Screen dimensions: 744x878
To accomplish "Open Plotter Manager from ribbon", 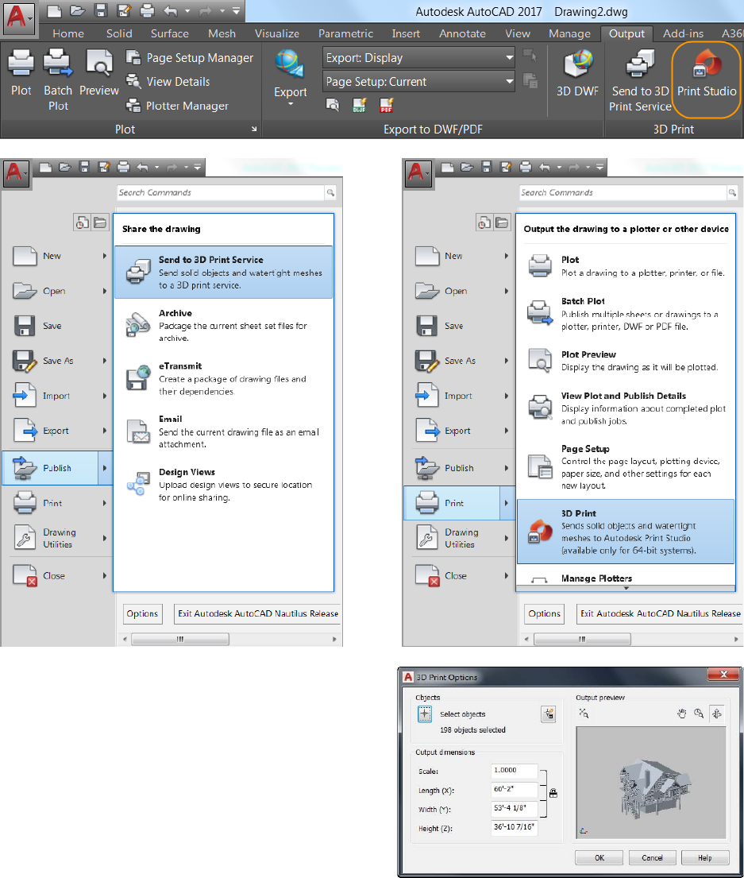I will (x=177, y=105).
